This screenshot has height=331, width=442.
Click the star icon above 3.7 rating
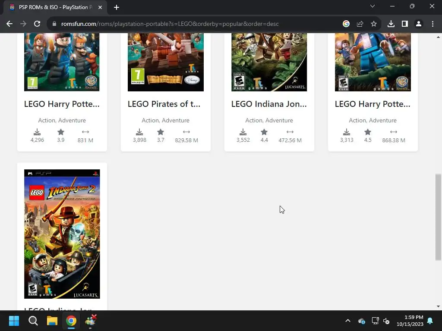pyautogui.click(x=161, y=132)
